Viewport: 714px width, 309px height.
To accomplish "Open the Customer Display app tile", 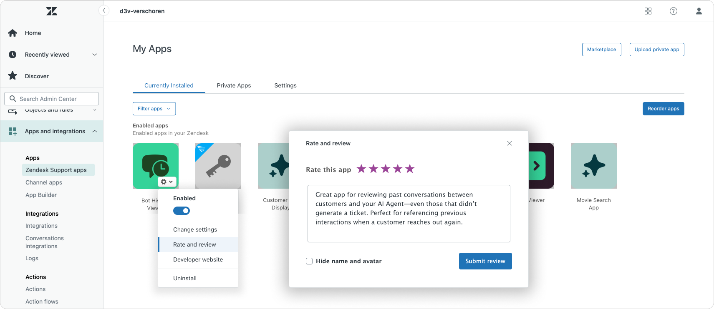I will 274,166.
